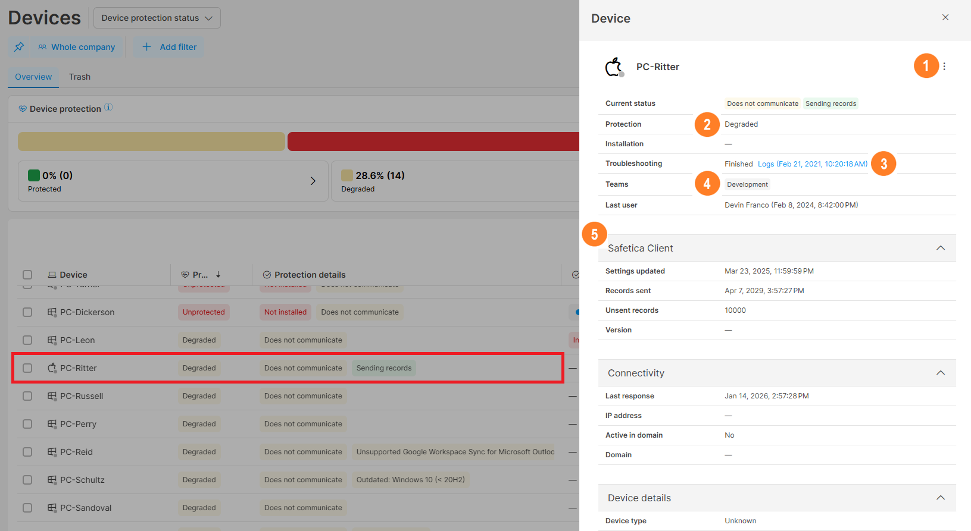Check the PC-Schultz row checkbox
The image size is (971, 531).
pos(27,480)
